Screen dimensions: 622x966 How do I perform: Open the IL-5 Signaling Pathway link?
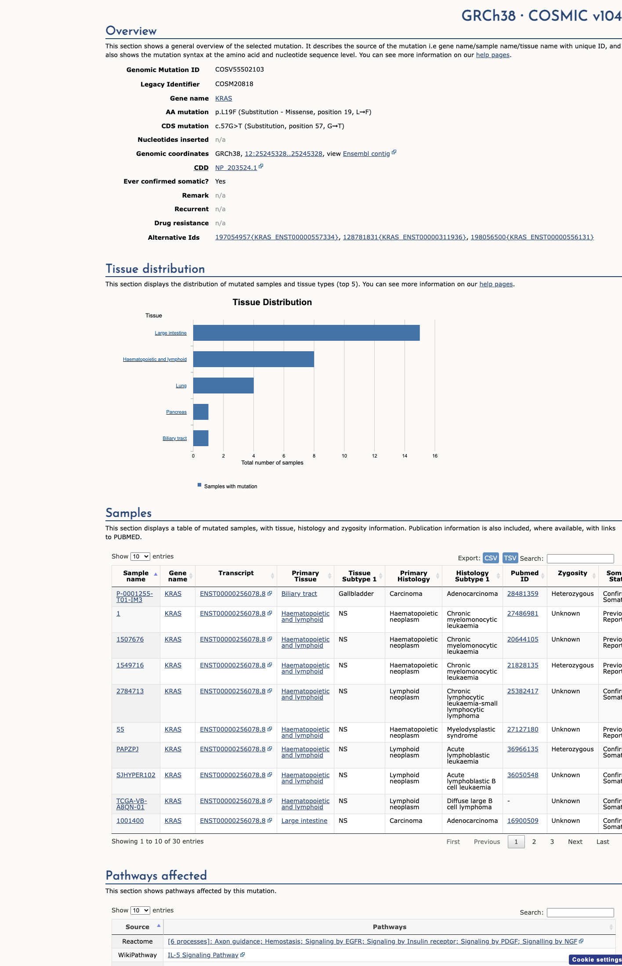click(x=203, y=955)
